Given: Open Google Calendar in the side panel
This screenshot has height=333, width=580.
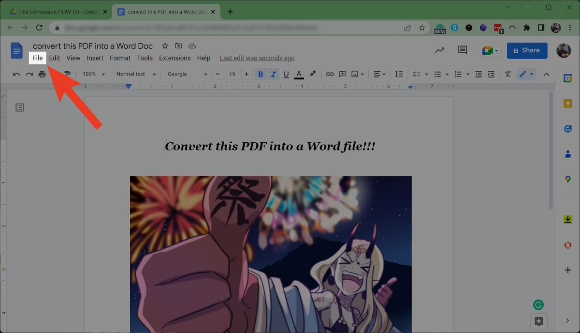Looking at the screenshot, I should (x=568, y=78).
